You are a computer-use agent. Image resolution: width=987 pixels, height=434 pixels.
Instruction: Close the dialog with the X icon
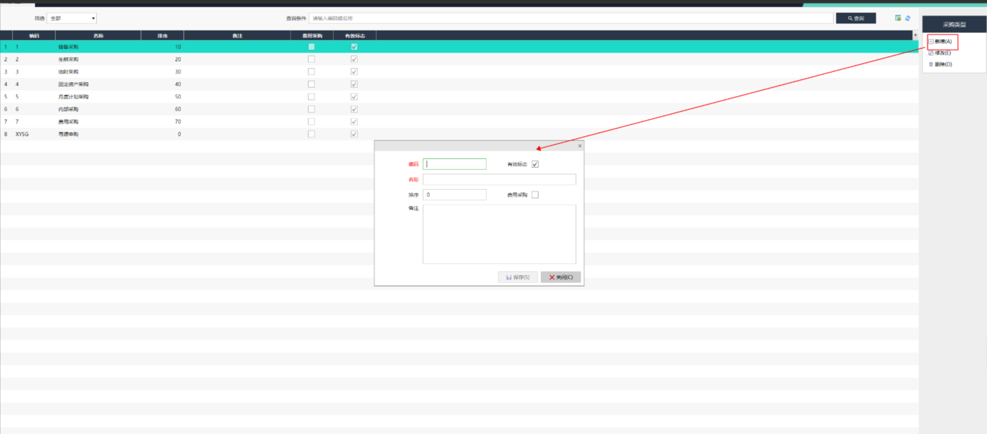(x=579, y=146)
